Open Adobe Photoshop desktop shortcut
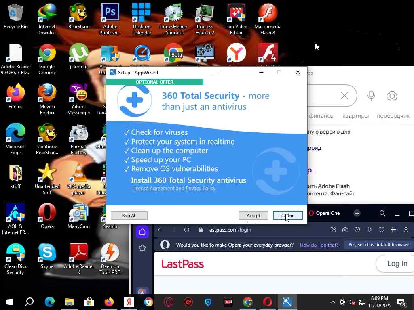 pos(110,19)
